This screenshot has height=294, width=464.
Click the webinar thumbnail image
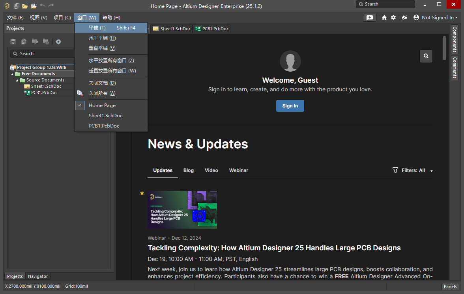[x=182, y=209]
